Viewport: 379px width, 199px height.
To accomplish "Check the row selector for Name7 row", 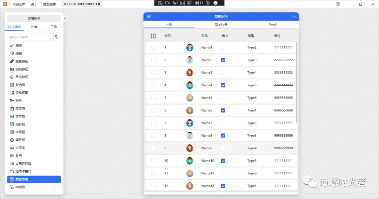I will (153, 123).
